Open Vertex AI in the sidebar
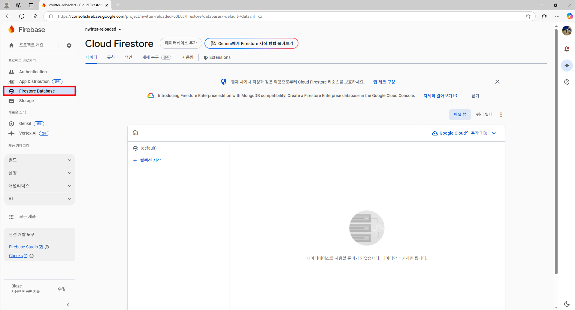The image size is (575, 310). [28, 133]
